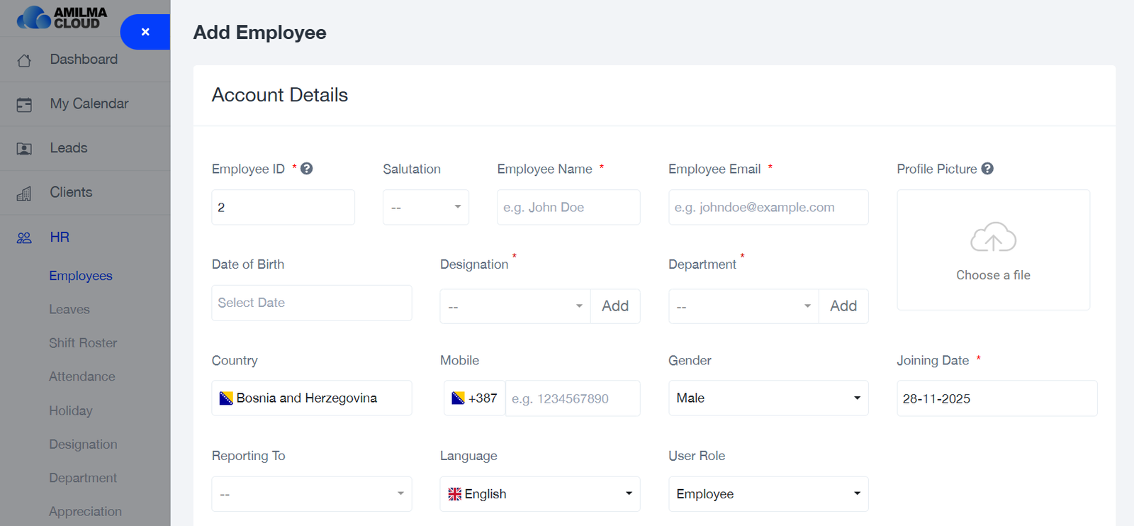Viewport: 1134px width, 526px height.
Task: Click the Employee Name input field
Action: 568,207
